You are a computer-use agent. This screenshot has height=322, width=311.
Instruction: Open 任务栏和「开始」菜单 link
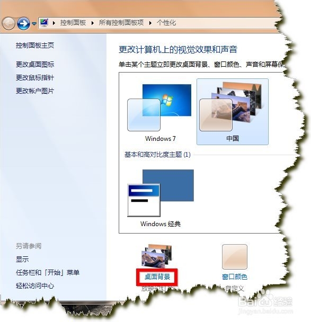coord(48,273)
